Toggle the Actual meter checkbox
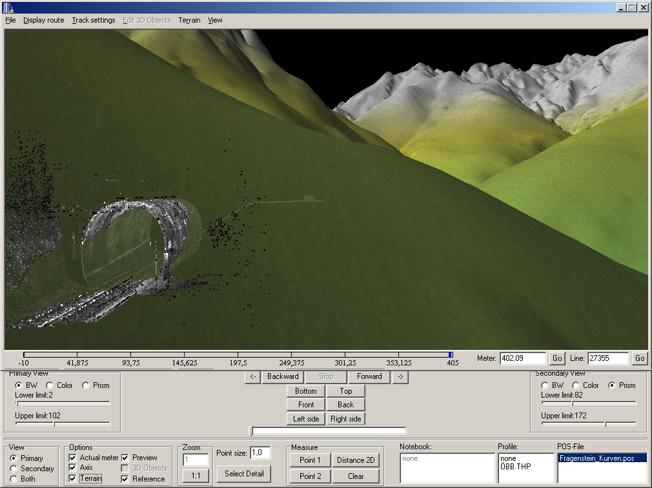The image size is (652, 488). (73, 458)
